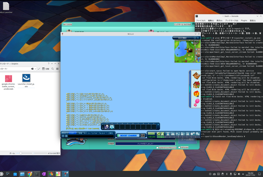Close the minimap panel
263x177 pixels.
[198, 38]
